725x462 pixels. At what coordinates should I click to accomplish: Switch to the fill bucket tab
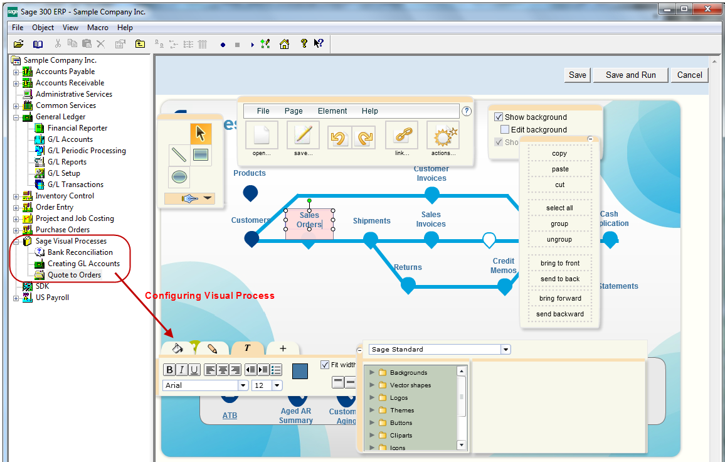(x=177, y=348)
